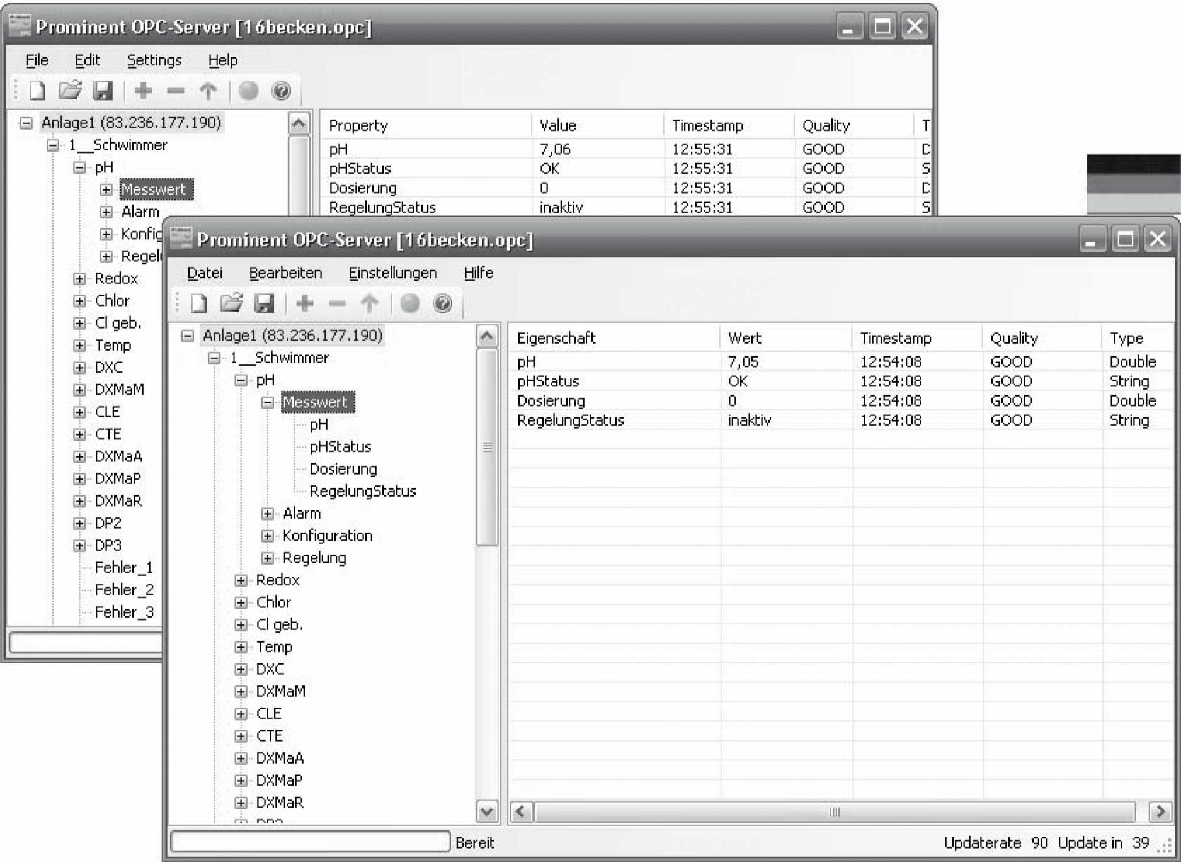
Task: Open the Edit menu in back window
Action: 87,60
